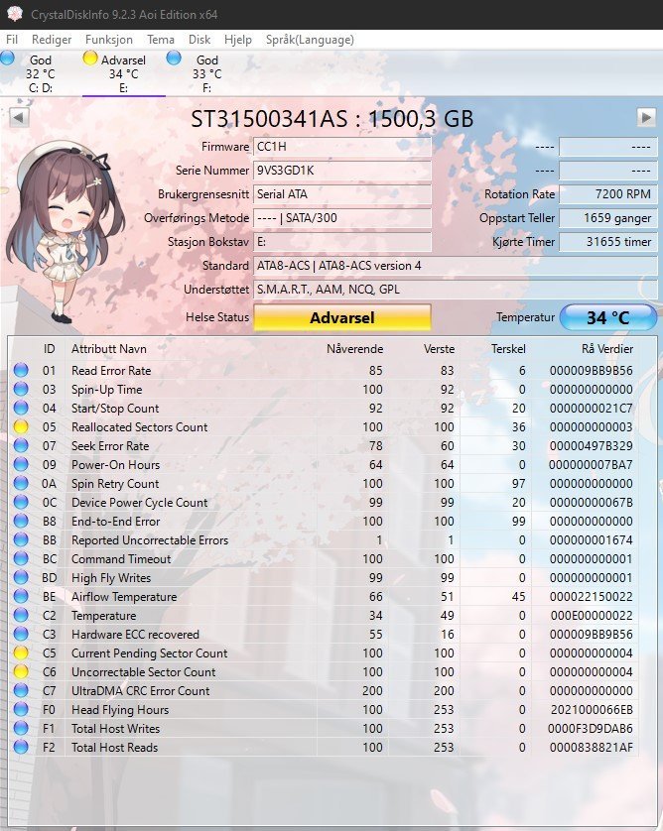Click the blue icon for Hardware ECC recovered

coord(21,634)
